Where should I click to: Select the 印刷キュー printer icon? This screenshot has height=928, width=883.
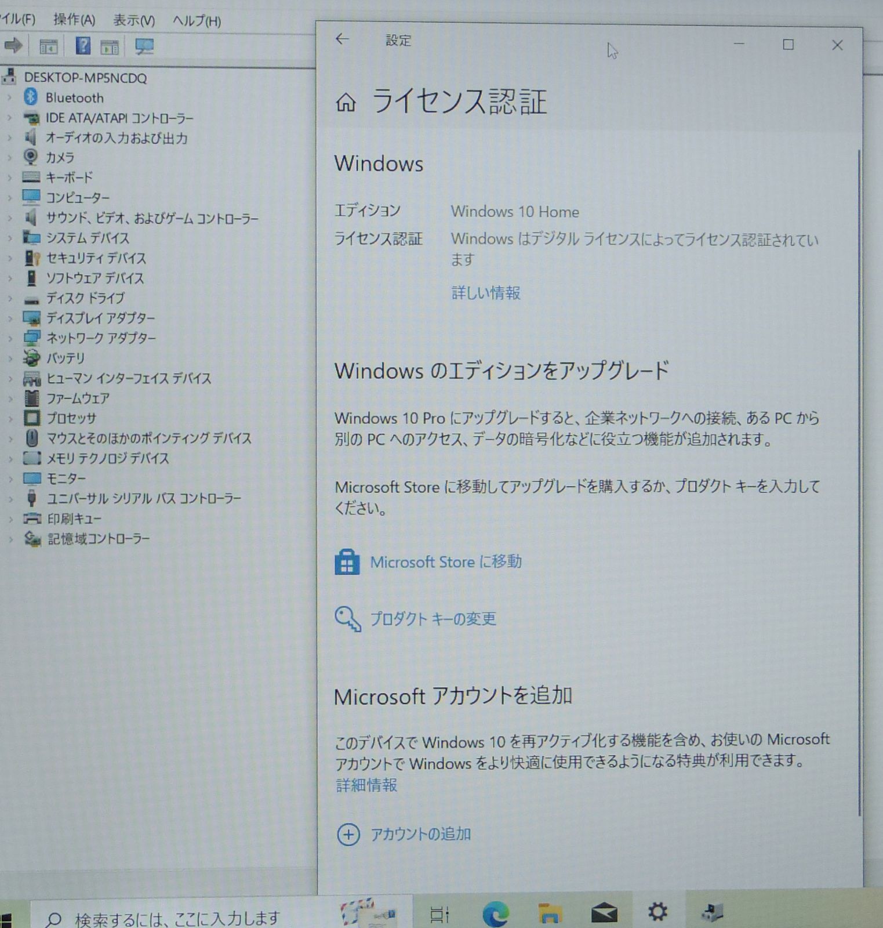32,519
